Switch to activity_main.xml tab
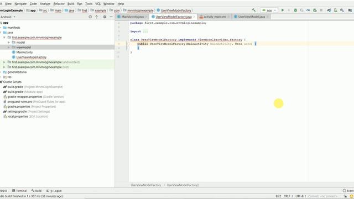Screen dimensions: 354x199 pos(215,17)
